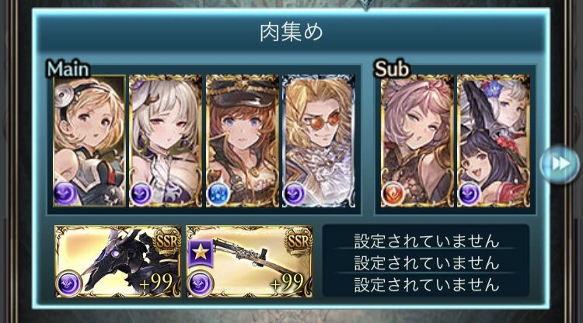Screen dimensions: 583x323
Task: Open the dark dragon-skull SSR weapon card
Action: [x=118, y=262]
